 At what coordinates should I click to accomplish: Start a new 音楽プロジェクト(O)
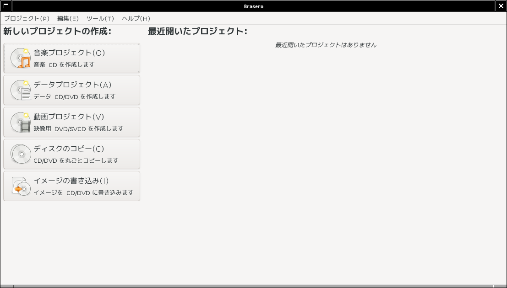(x=72, y=58)
